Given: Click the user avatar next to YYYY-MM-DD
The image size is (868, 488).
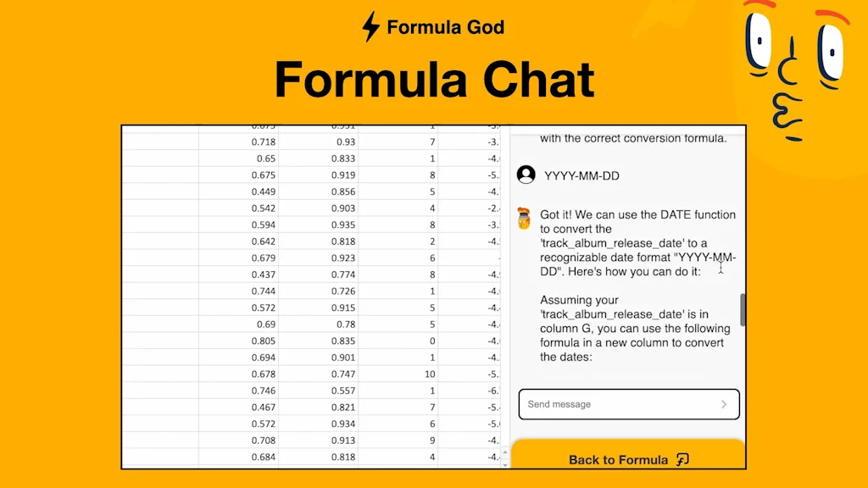Looking at the screenshot, I should click(x=526, y=175).
